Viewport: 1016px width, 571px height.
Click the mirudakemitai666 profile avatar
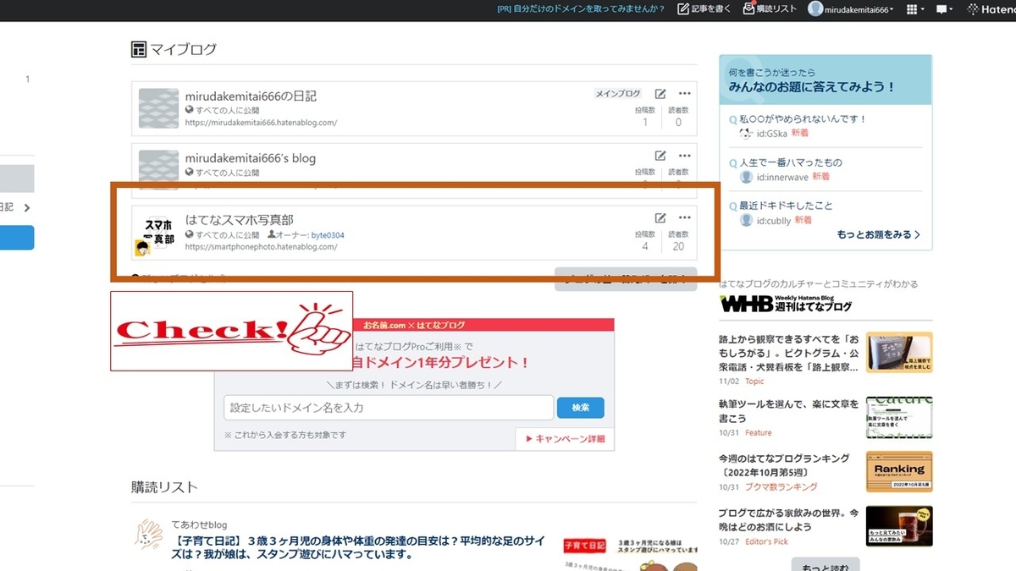[x=815, y=9]
